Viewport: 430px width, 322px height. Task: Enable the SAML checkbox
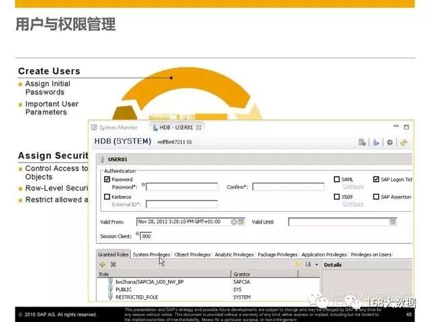pyautogui.click(x=337, y=179)
